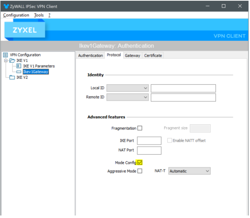
Task: Open the Configuration menu
Action: (x=16, y=15)
